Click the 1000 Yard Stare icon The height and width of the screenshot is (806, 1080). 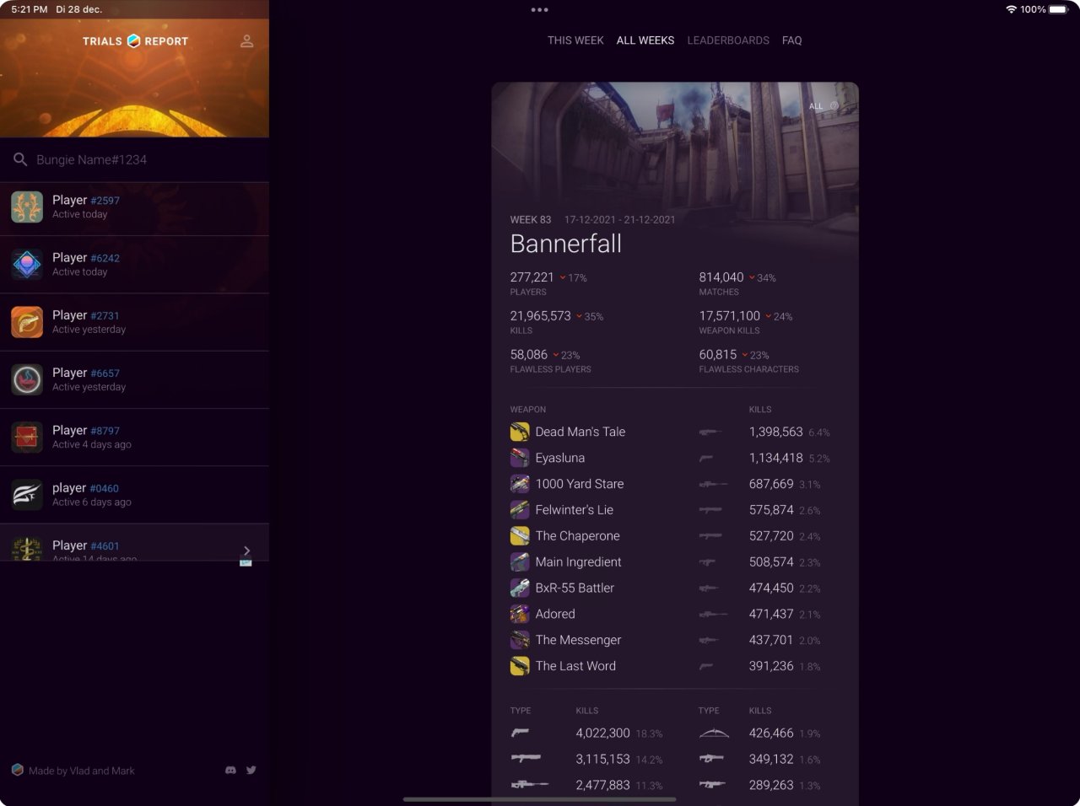520,484
